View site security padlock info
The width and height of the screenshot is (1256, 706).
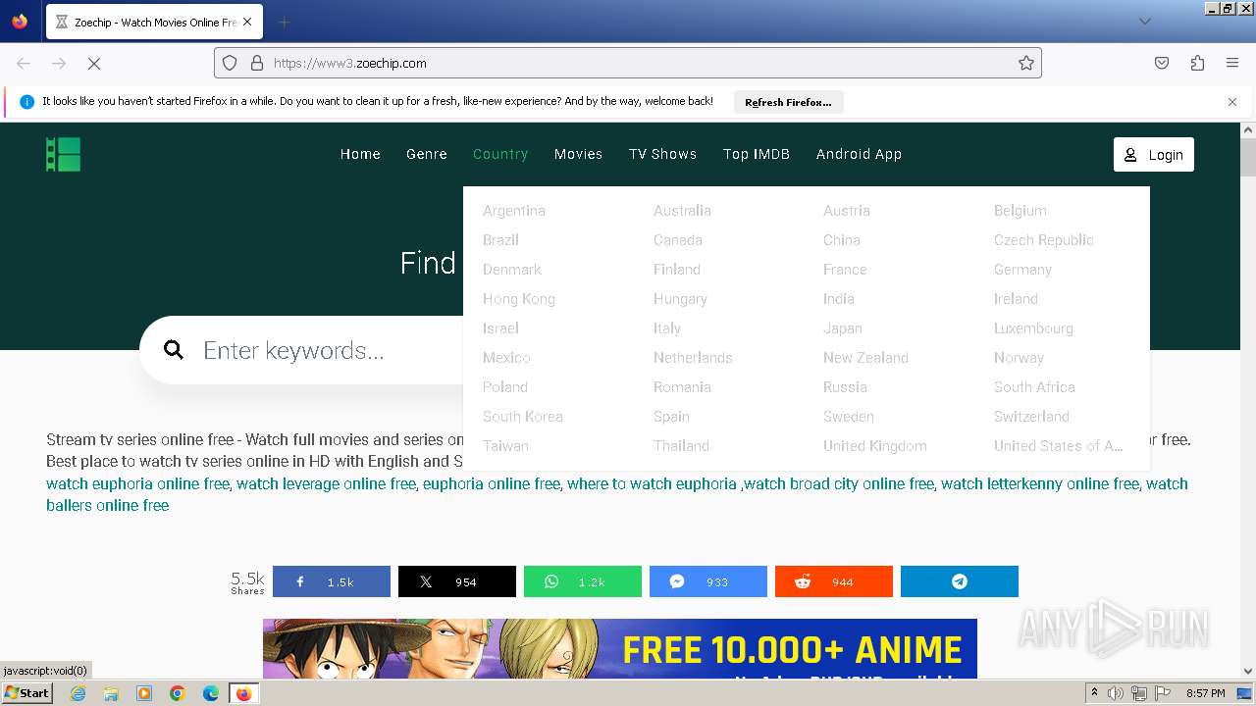(257, 63)
